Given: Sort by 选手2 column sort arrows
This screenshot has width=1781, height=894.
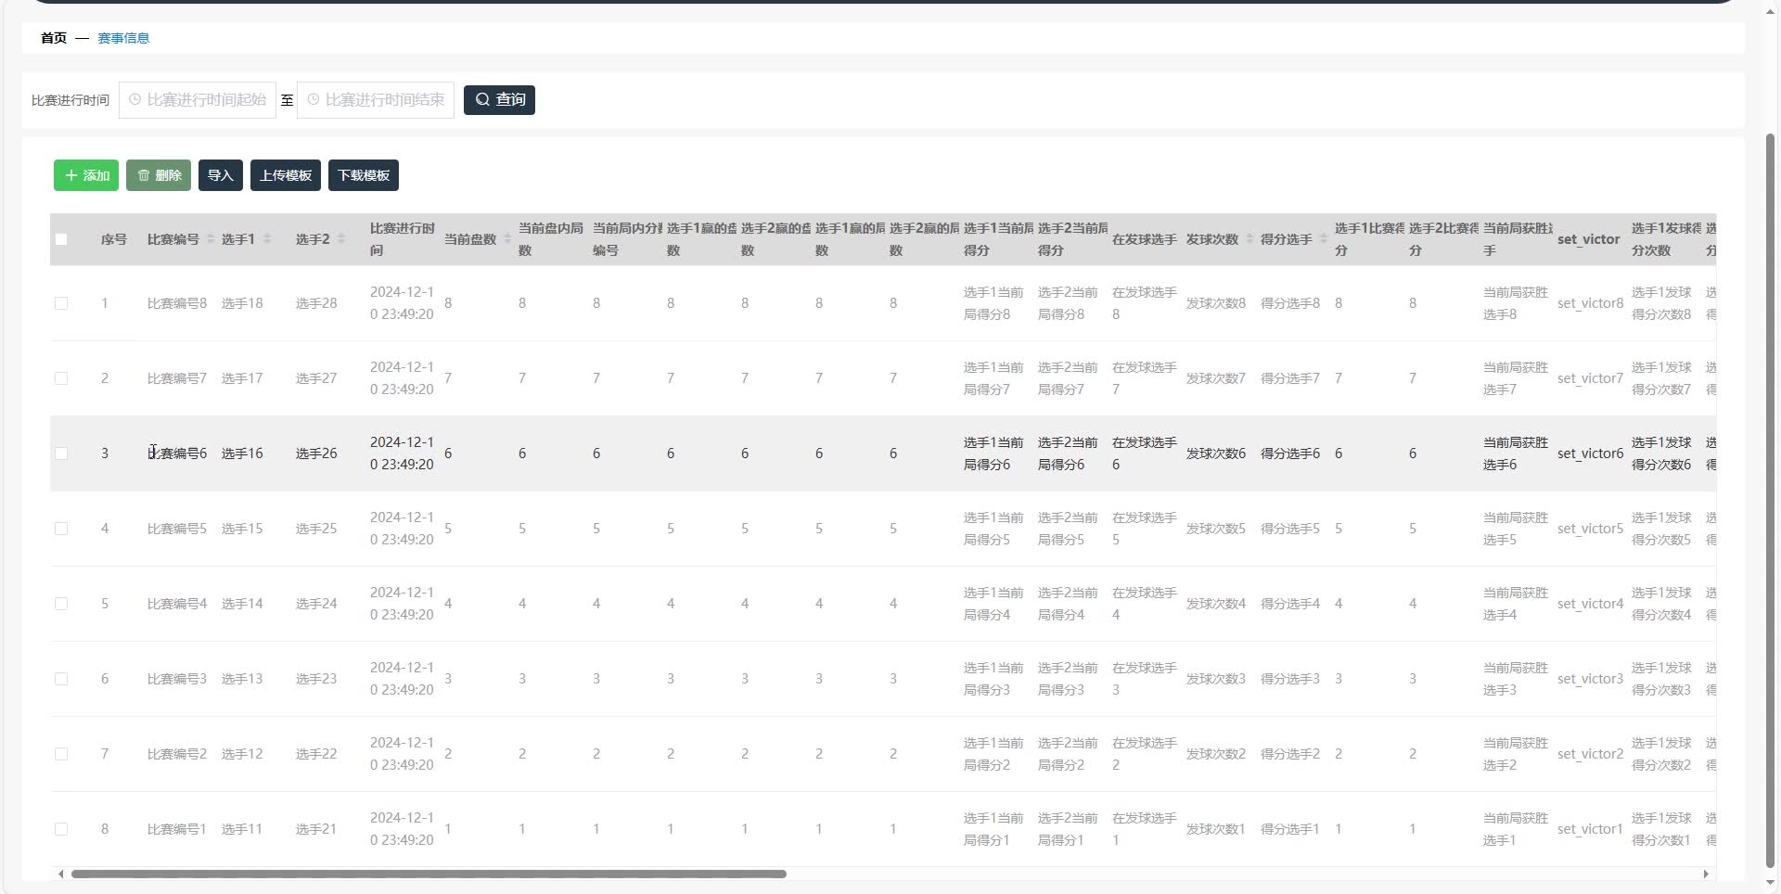Looking at the screenshot, I should tap(341, 239).
